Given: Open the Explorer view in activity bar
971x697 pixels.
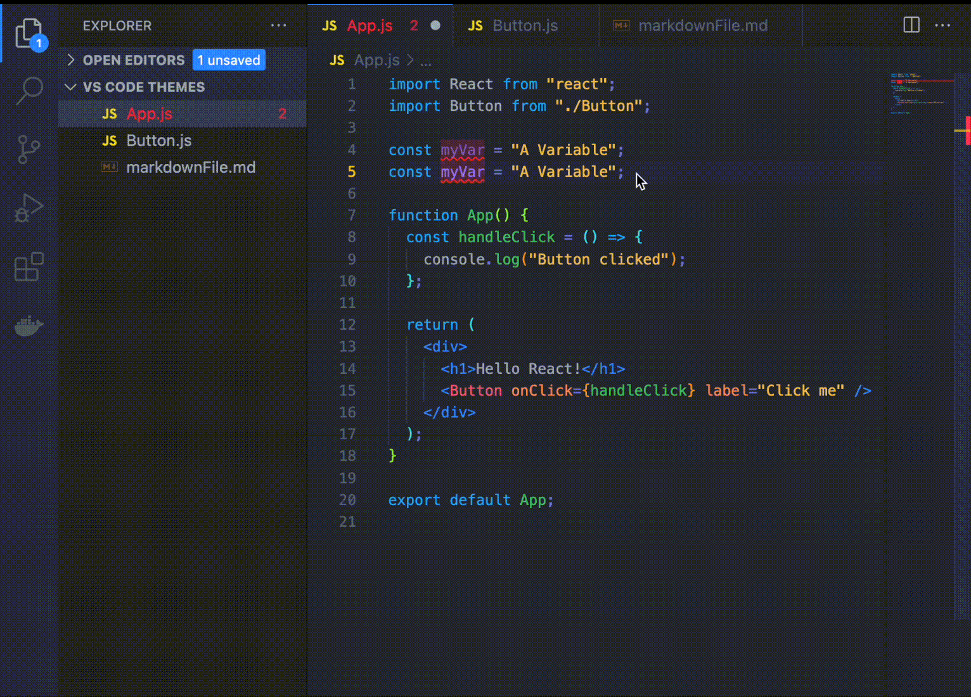Looking at the screenshot, I should (29, 32).
